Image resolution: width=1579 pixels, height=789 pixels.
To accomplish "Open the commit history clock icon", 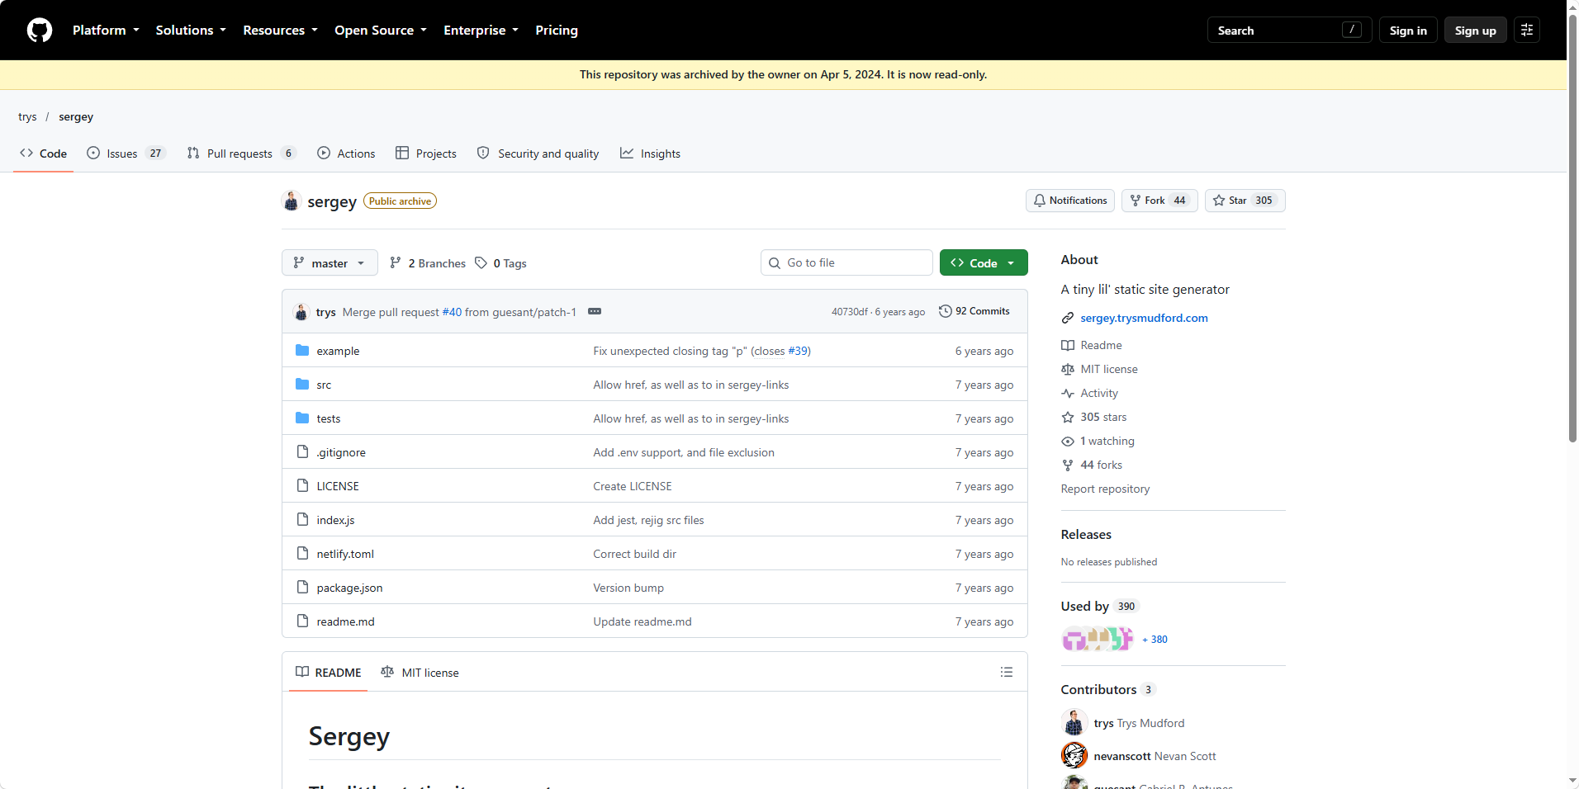I will [946, 311].
